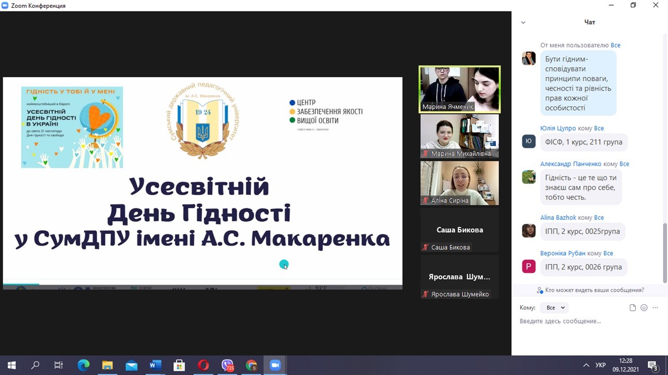Open the Windows notification center
The image size is (668, 375).
(653, 366)
